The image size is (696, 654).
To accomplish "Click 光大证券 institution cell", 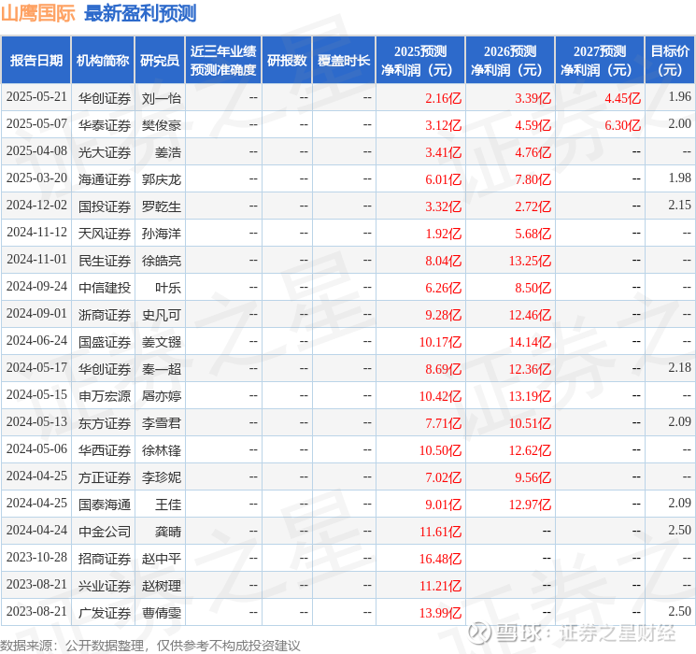I will pos(105,152).
